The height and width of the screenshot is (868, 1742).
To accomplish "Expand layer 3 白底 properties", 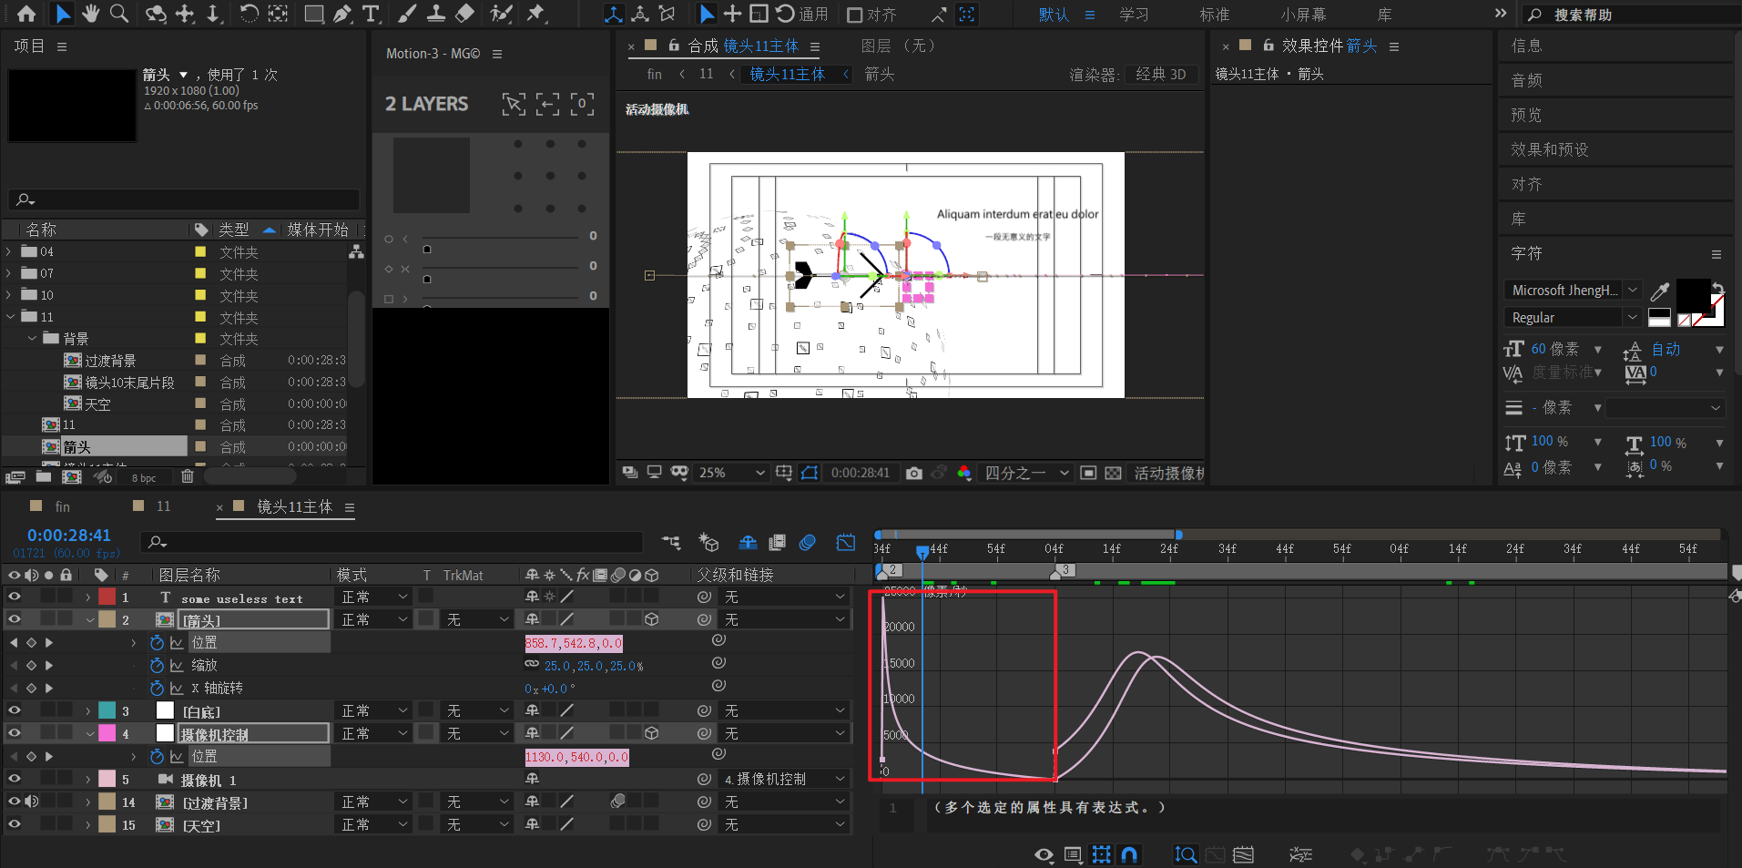I will pos(88,710).
